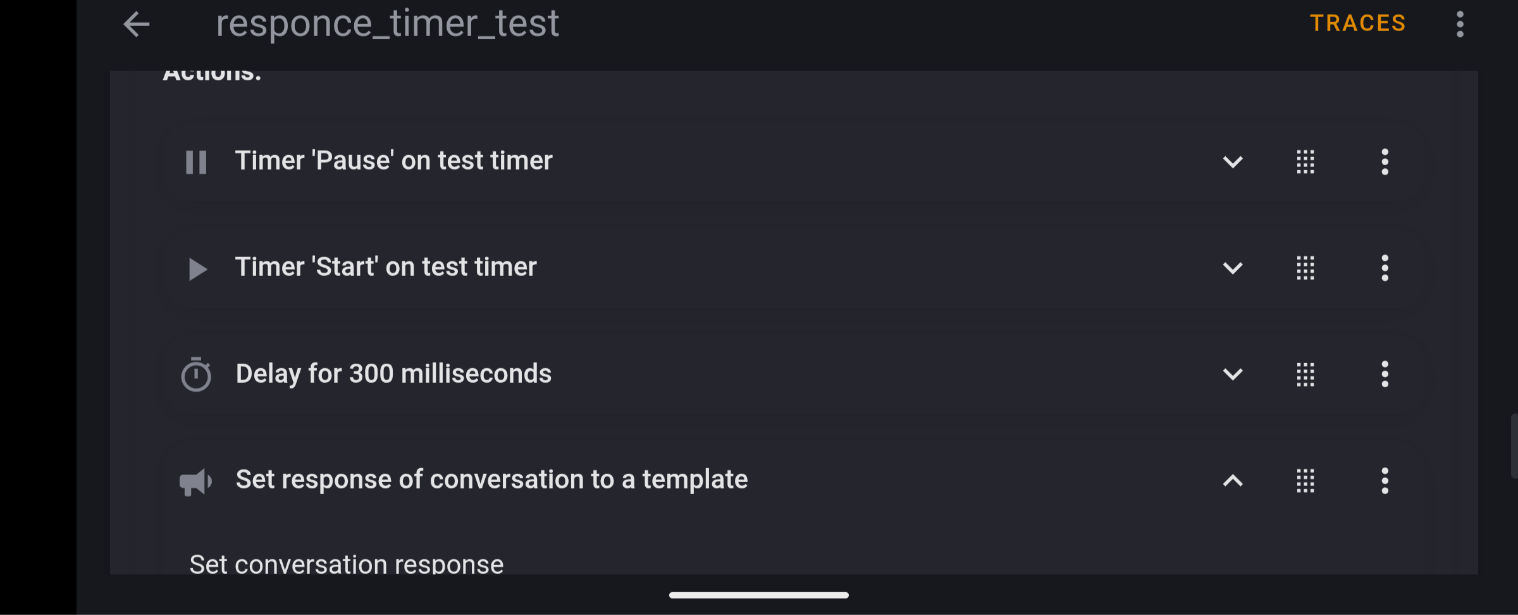Screen dimensions: 1518x615
Task: Open options menu for Timer 'Start' action
Action: coord(1385,268)
